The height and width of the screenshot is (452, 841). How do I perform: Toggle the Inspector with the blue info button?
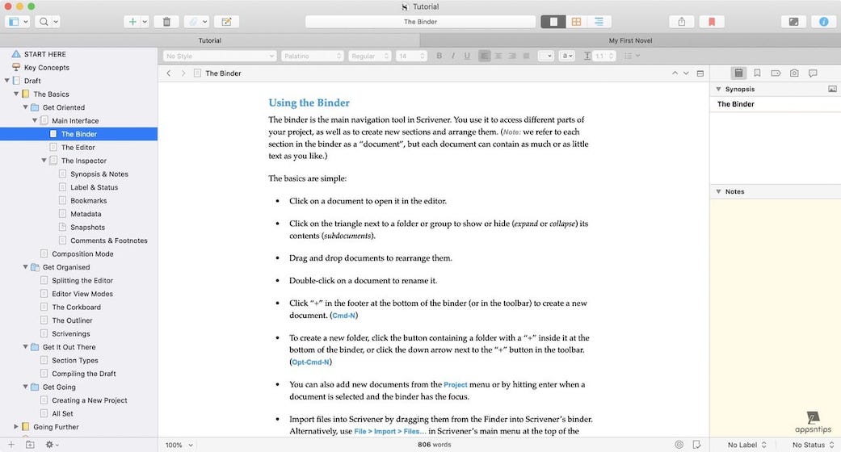pos(823,22)
